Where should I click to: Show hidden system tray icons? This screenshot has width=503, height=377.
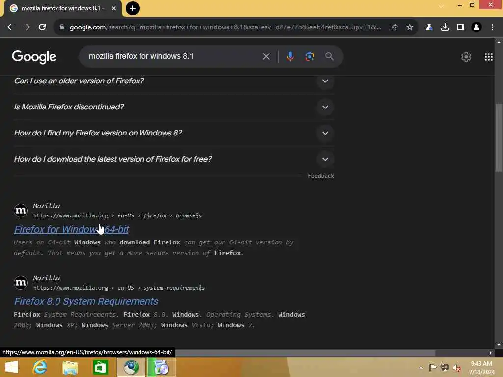click(x=421, y=368)
